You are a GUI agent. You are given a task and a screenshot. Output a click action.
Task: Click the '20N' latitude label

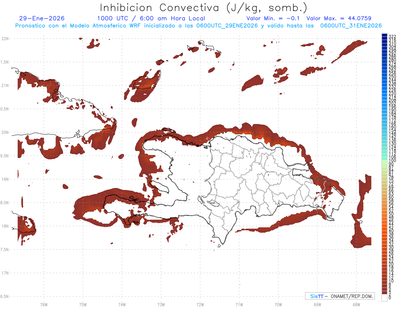[x=5, y=132]
